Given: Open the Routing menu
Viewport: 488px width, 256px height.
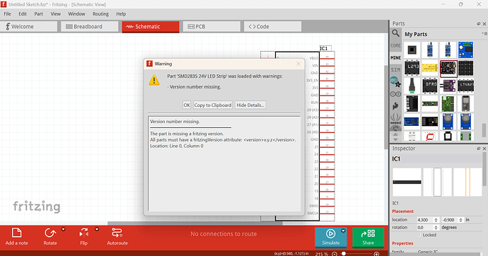Looking at the screenshot, I should point(100,14).
